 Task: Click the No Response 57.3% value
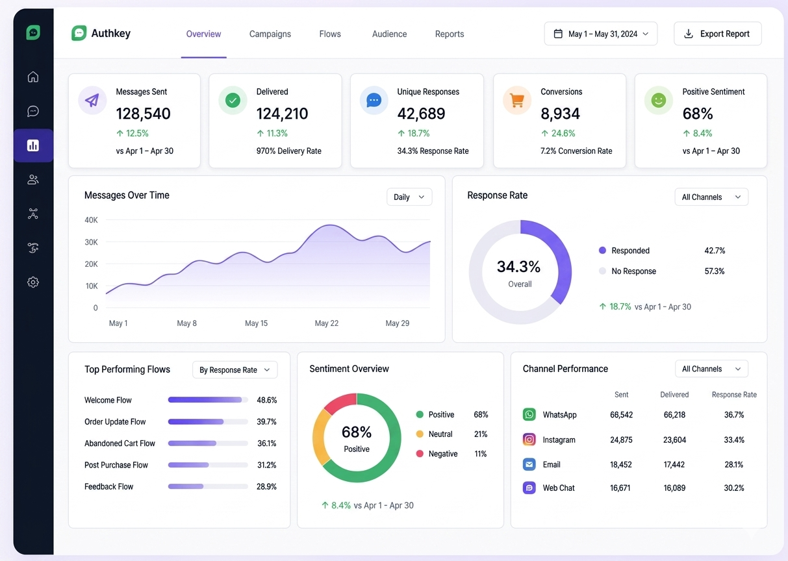click(715, 271)
